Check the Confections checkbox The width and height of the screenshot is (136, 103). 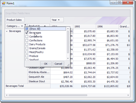pos(27,40)
